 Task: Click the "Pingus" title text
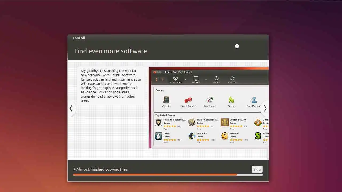166,133
